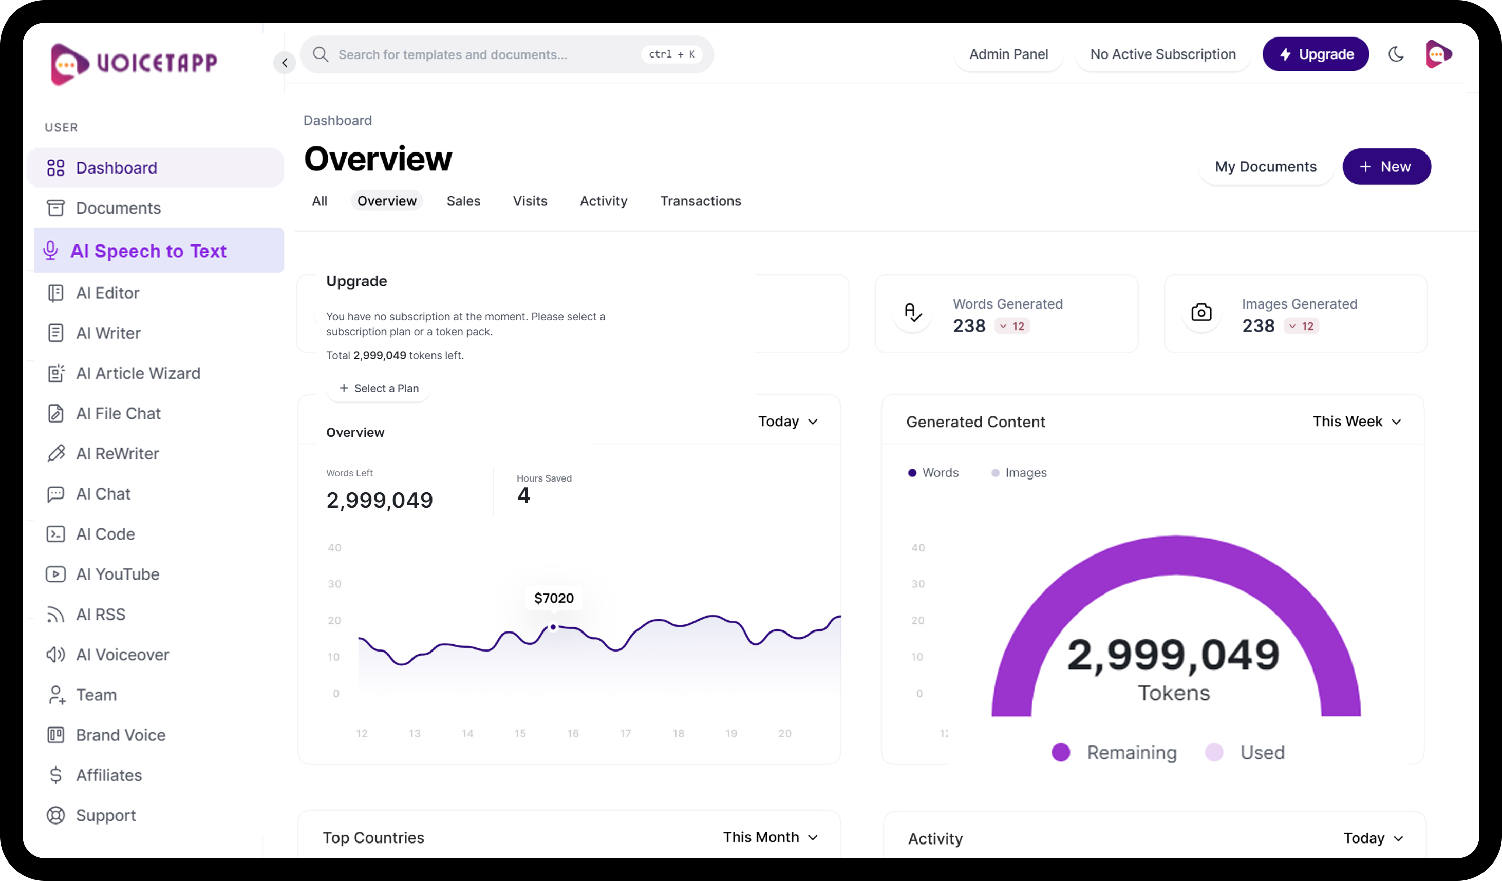Click the AI Voiceover speaker icon

[55, 655]
